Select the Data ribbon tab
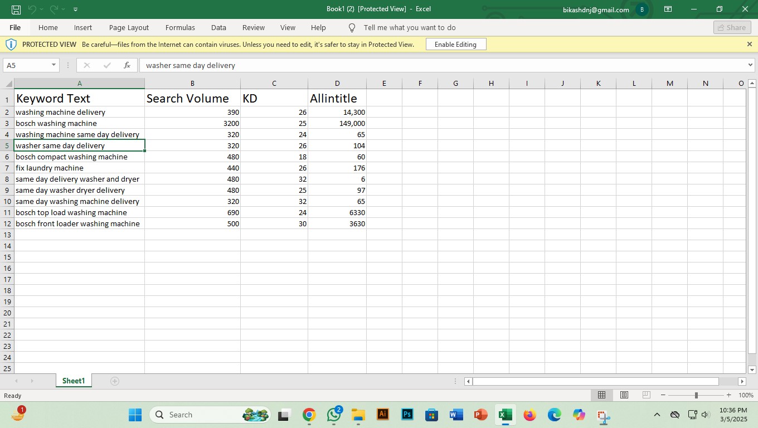The width and height of the screenshot is (758, 428). click(x=218, y=28)
